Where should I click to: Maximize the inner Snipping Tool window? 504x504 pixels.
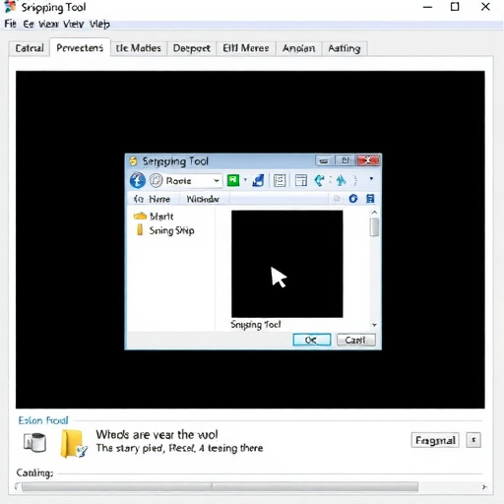pos(346,160)
